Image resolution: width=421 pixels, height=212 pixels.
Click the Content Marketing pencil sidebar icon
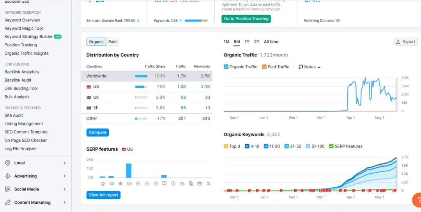pyautogui.click(x=8, y=202)
